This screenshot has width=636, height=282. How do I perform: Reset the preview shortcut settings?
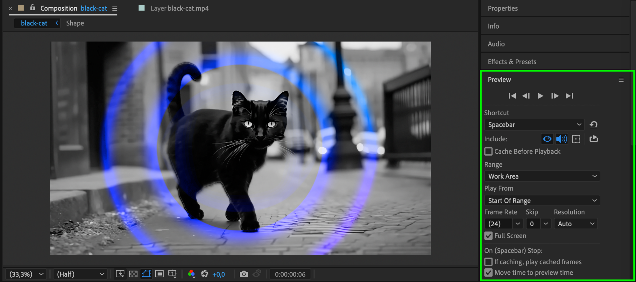tap(593, 125)
